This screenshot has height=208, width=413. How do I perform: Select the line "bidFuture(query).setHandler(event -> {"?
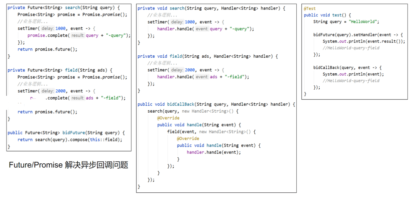click(358, 34)
